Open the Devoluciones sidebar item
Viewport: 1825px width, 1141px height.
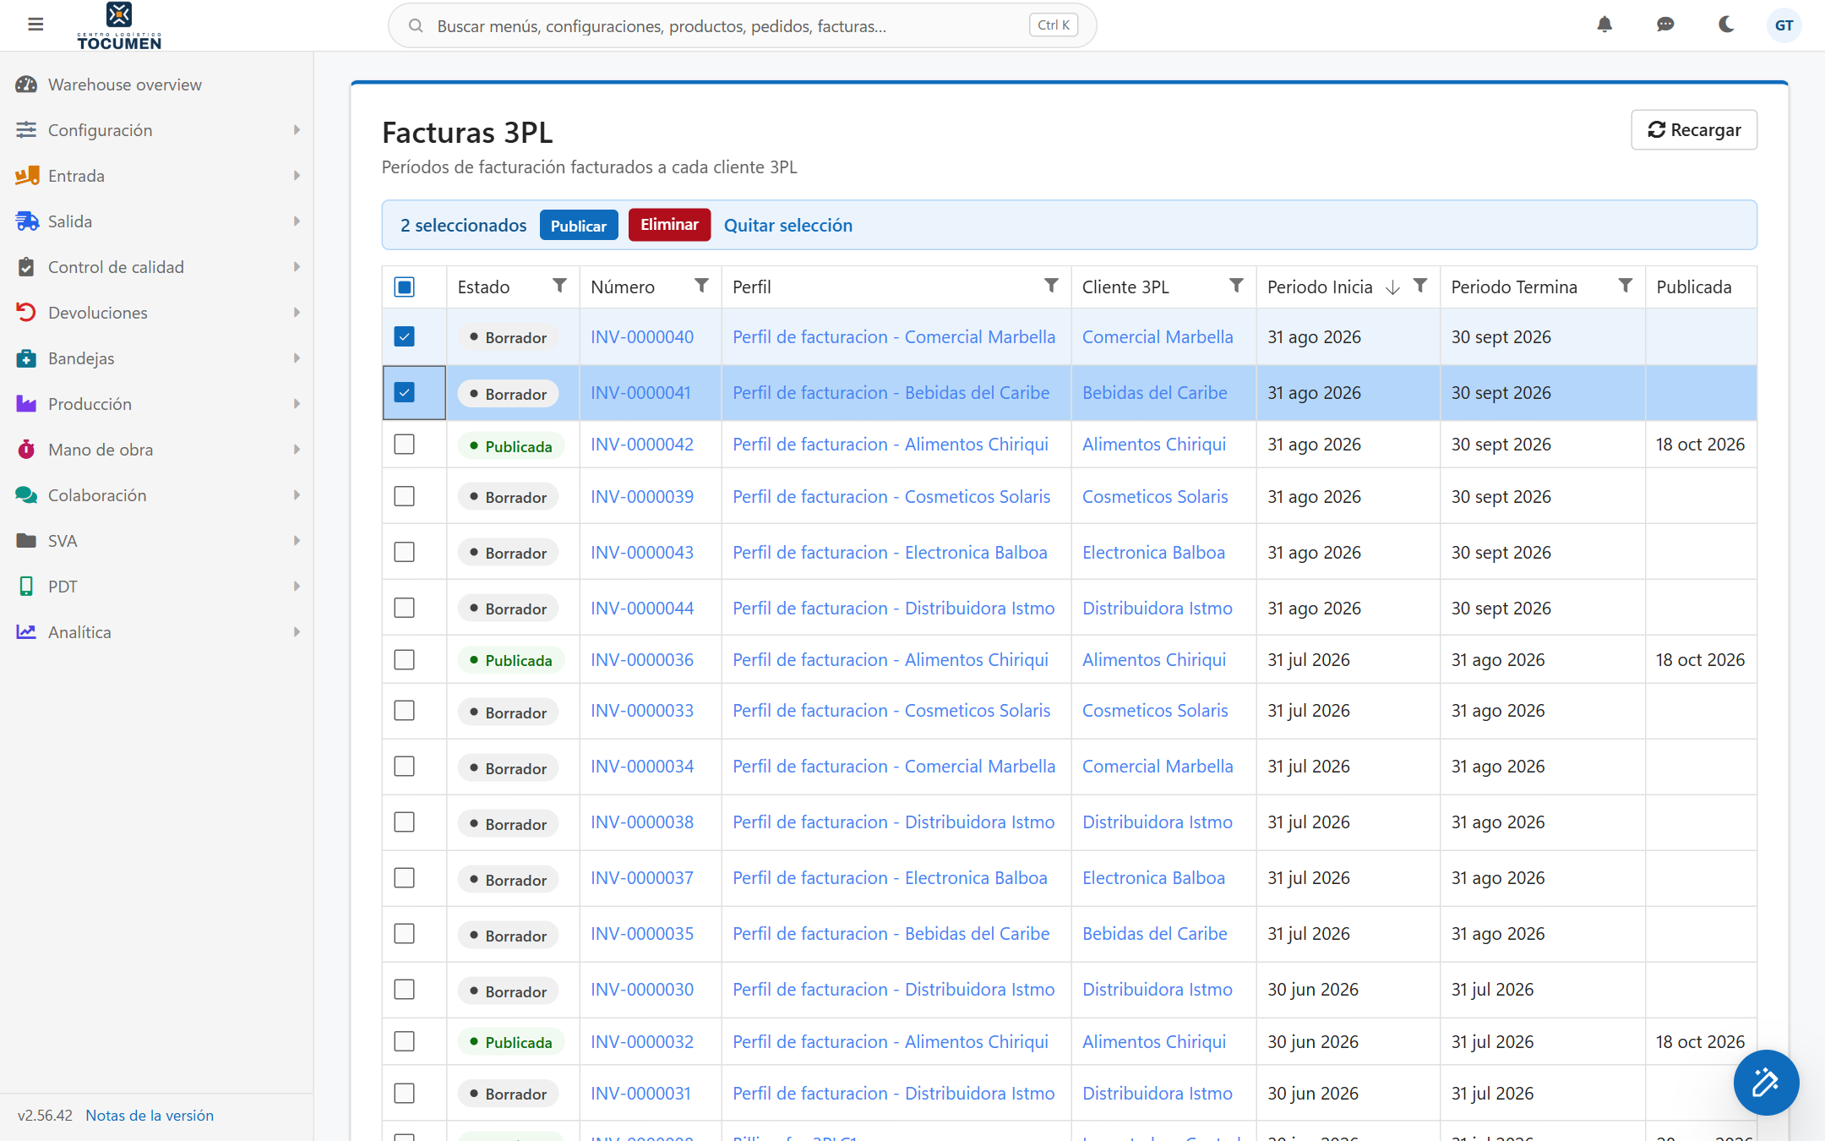tap(157, 313)
